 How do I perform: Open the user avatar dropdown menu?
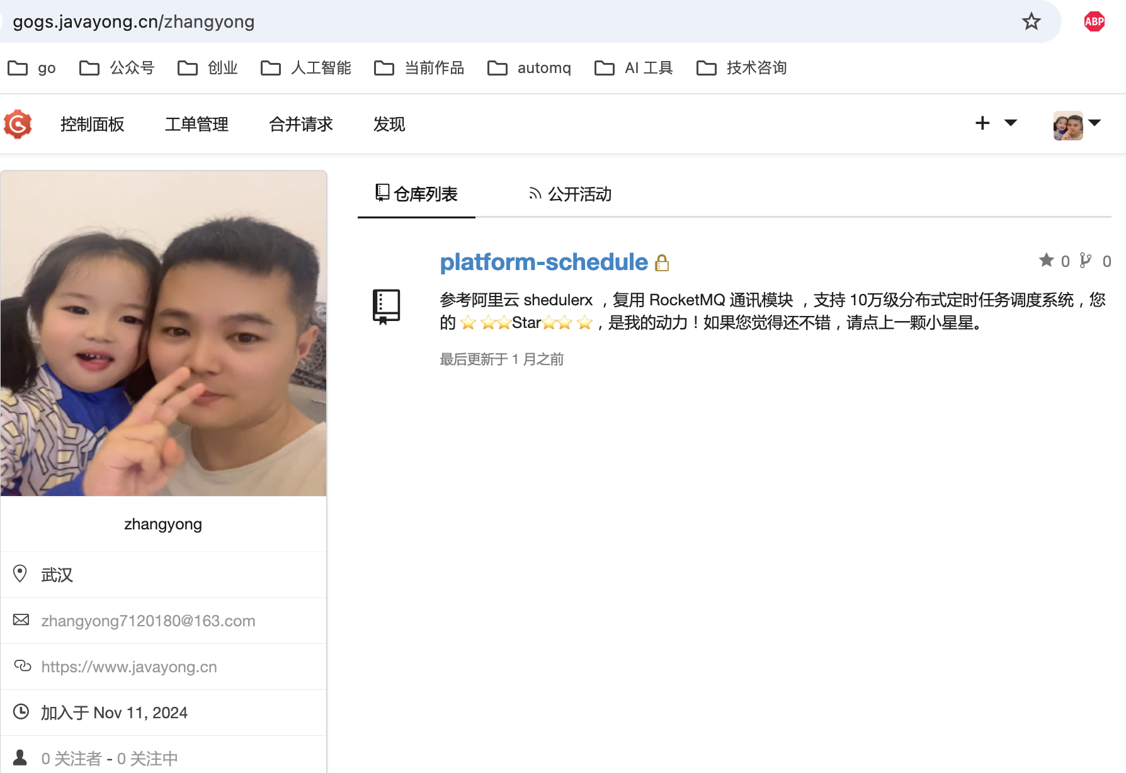(1076, 125)
